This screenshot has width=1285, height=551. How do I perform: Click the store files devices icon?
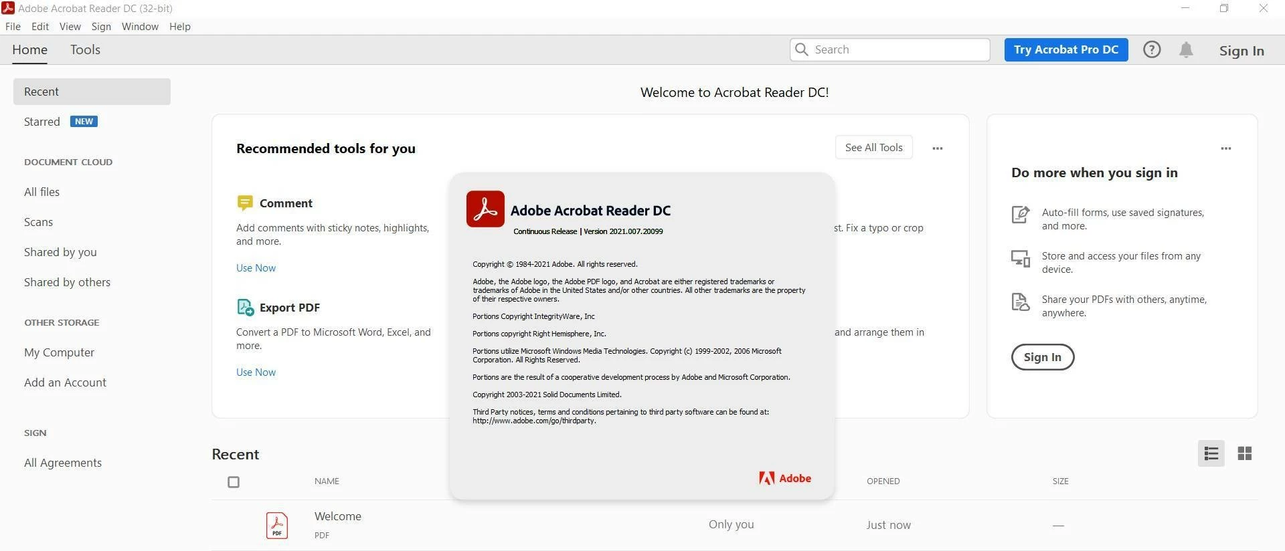point(1020,258)
